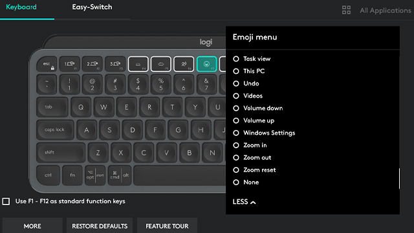Select the F6 dictation key
The width and height of the screenshot is (414, 233).
pyautogui.click(x=184, y=64)
